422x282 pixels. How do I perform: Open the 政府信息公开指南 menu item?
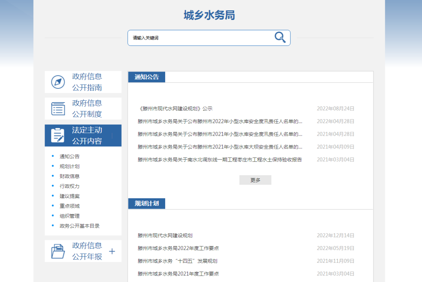coord(83,82)
